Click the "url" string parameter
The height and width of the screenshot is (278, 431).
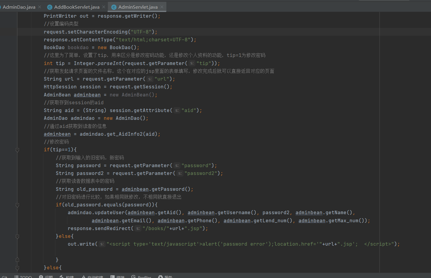[x=162, y=79]
